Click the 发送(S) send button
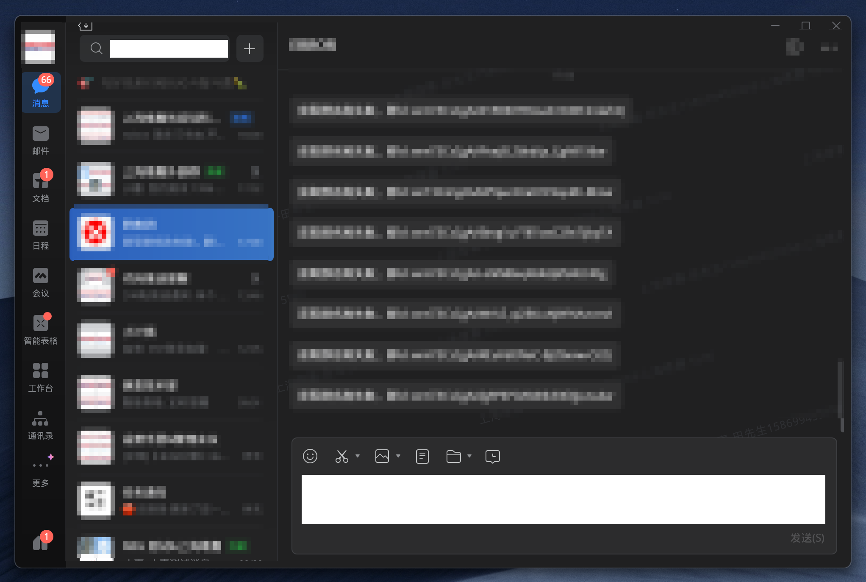Viewport: 866px width, 582px height. 807,538
